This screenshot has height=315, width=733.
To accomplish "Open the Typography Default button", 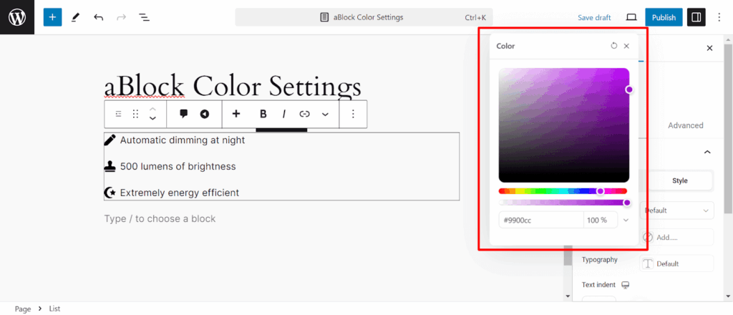I will [677, 263].
